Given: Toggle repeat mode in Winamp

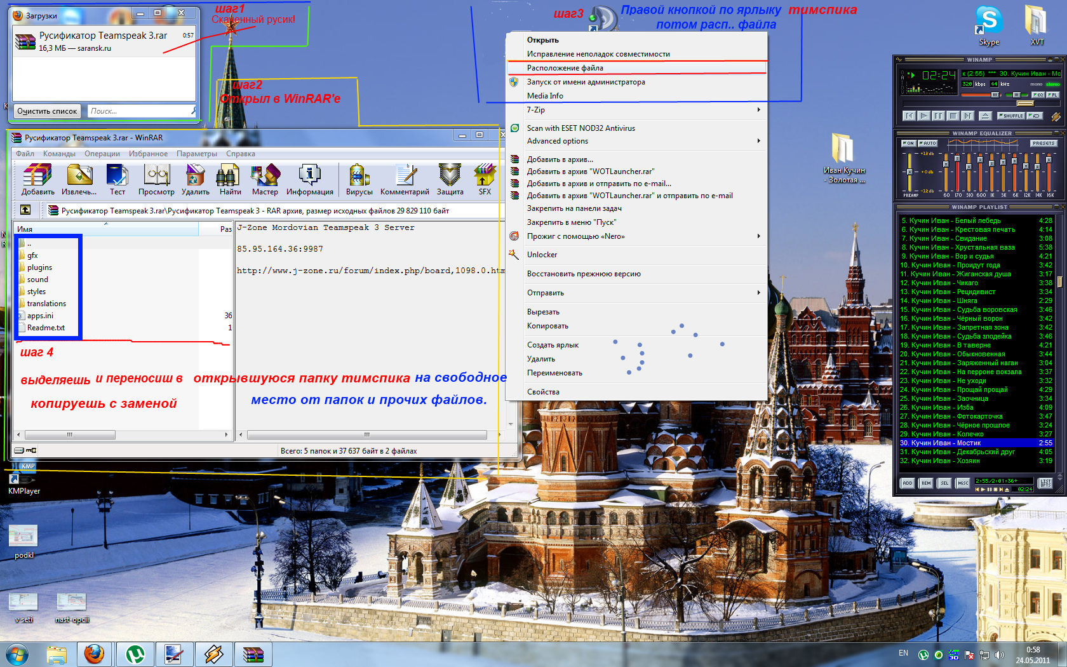Looking at the screenshot, I should coord(1035,116).
